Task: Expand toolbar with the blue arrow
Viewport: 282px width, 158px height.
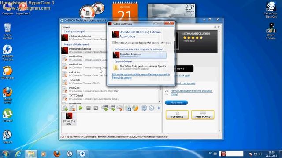Action: coord(159,108)
